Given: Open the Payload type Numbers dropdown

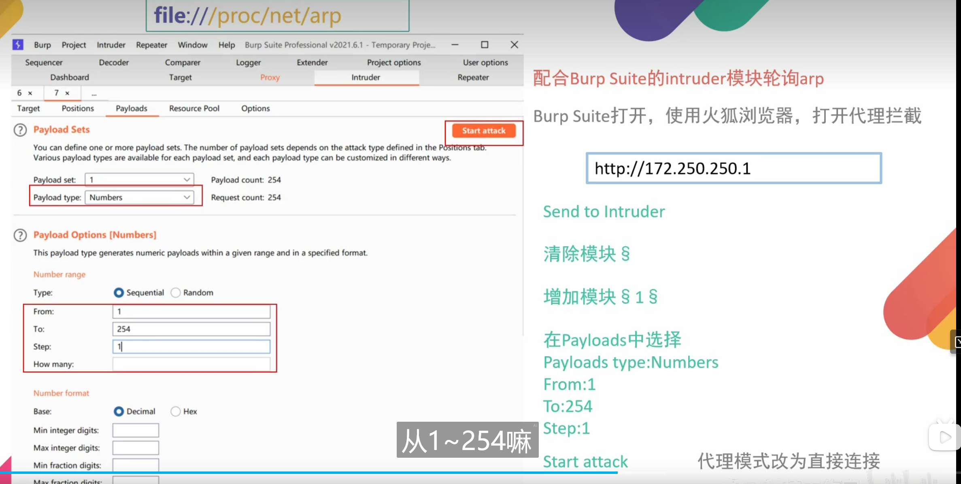Looking at the screenshot, I should coord(139,197).
